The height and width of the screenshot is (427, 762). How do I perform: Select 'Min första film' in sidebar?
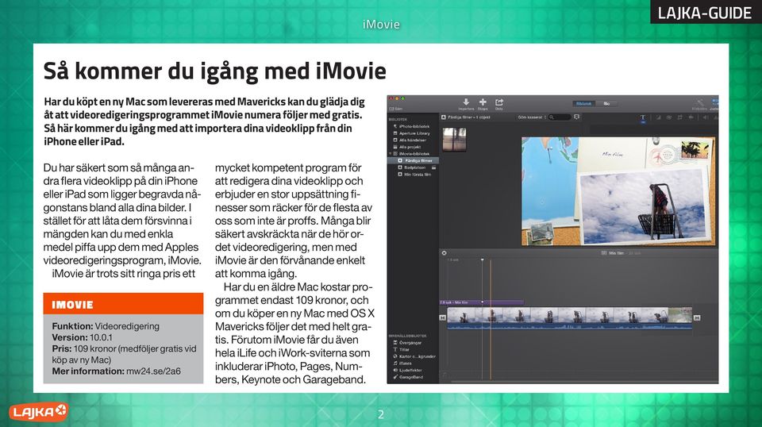point(414,175)
